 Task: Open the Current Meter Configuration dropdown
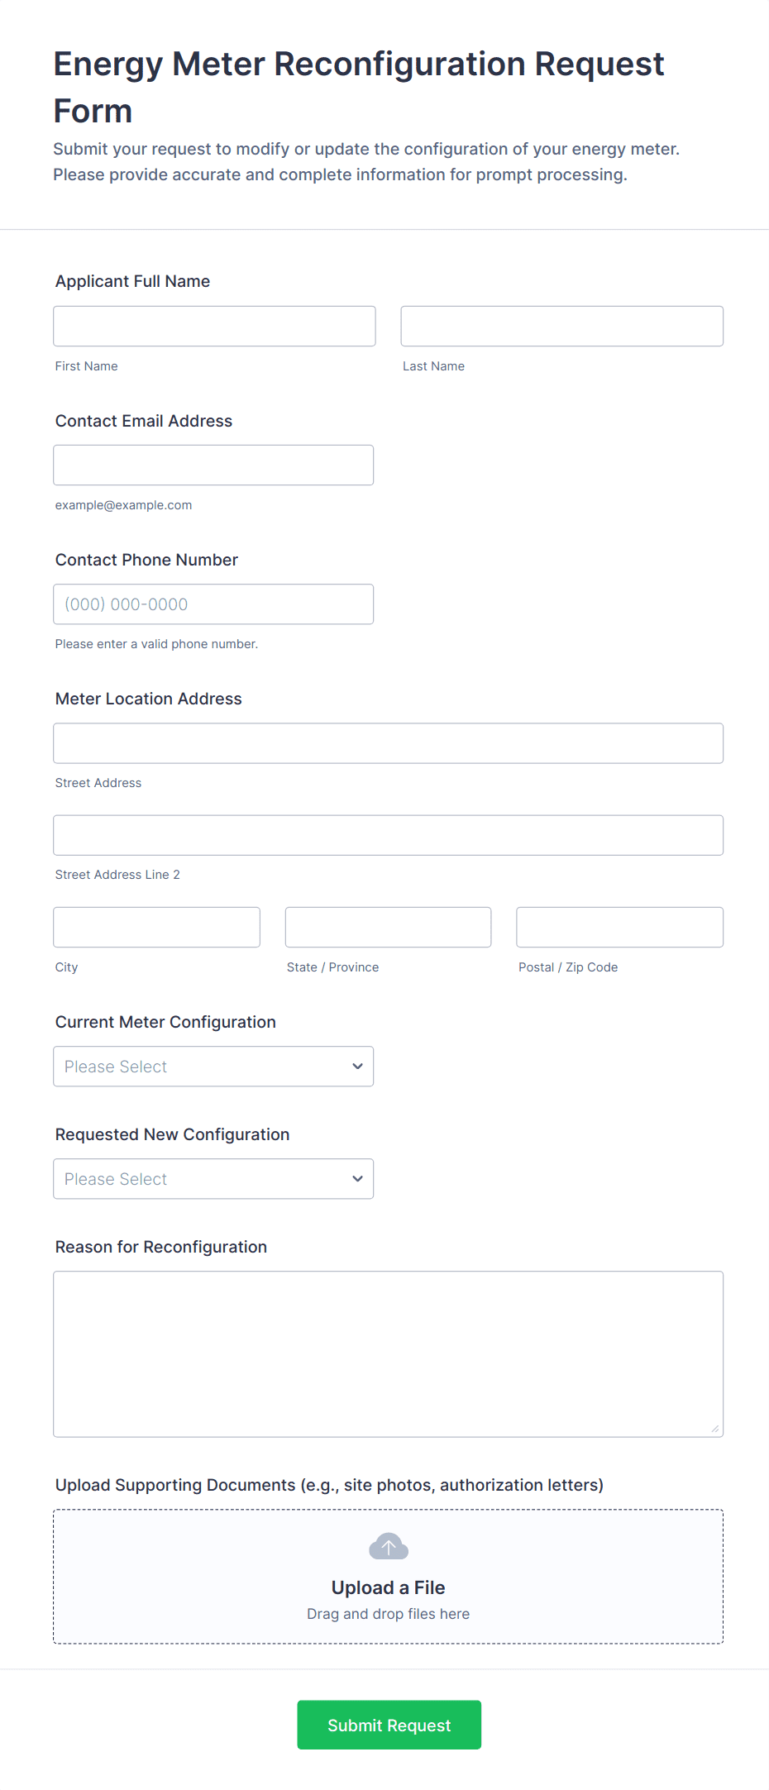coord(213,1067)
